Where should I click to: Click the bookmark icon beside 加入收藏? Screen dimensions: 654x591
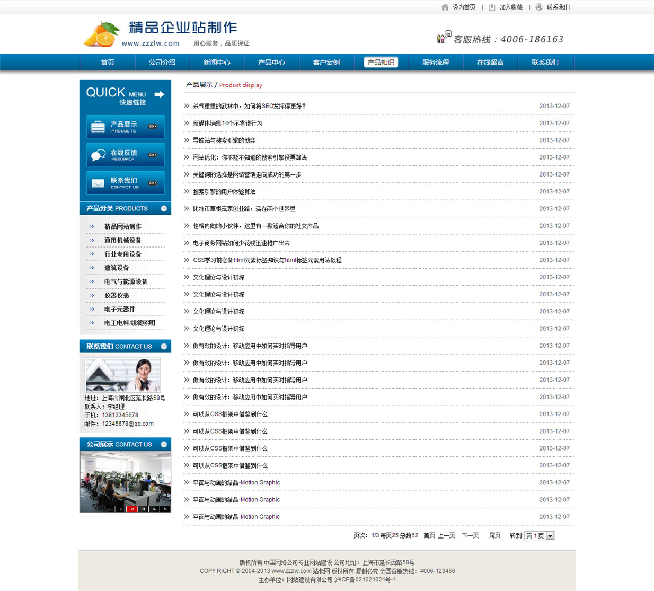pyautogui.click(x=492, y=7)
